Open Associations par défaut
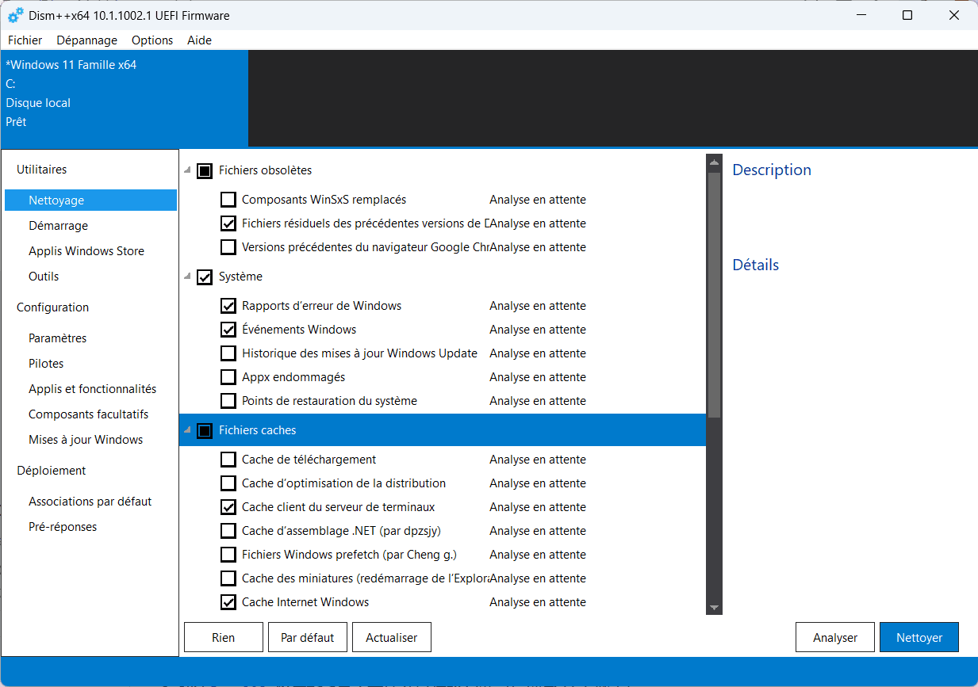The width and height of the screenshot is (978, 687). pos(90,502)
